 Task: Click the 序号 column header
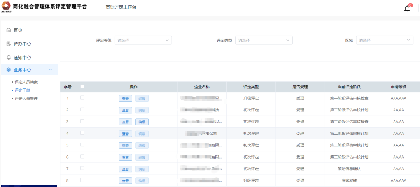coord(68,87)
